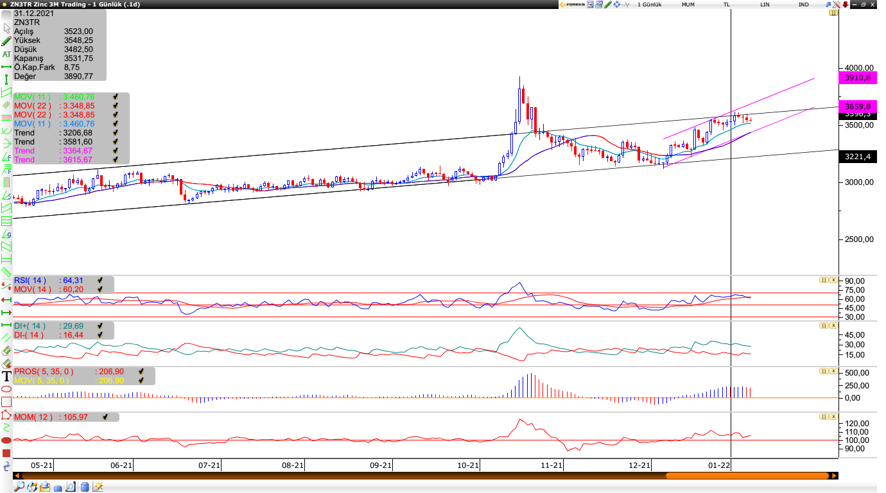Click the time scrollbar thumb handle
Viewport: 886px width, 493px height.
(747, 476)
